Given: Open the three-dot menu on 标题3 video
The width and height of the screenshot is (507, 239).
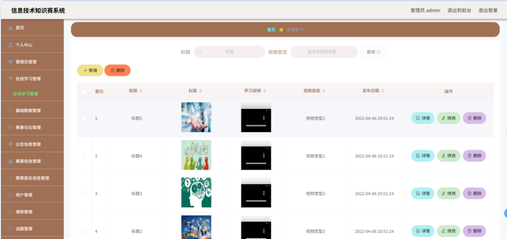Looking at the screenshot, I should [x=264, y=193].
